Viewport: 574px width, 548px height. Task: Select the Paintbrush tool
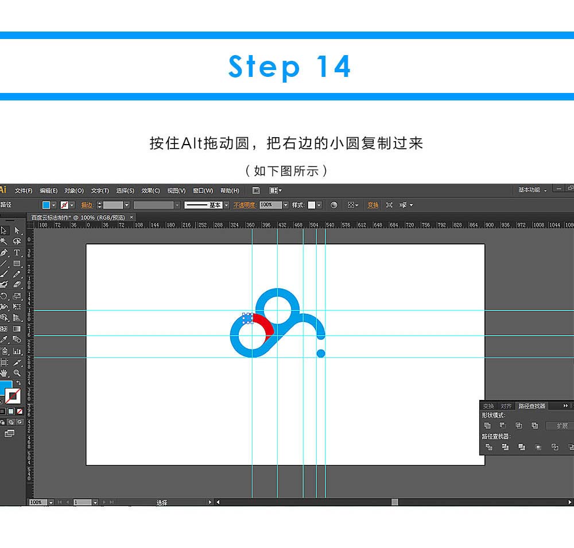[3, 274]
